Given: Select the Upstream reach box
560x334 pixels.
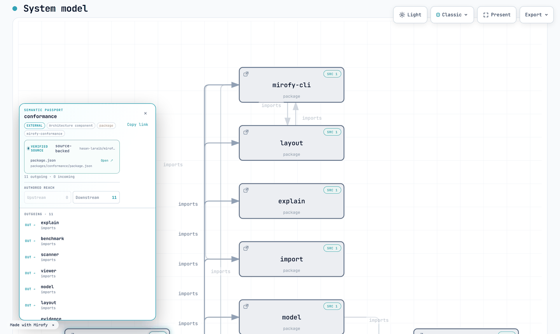Looking at the screenshot, I should pos(47,198).
